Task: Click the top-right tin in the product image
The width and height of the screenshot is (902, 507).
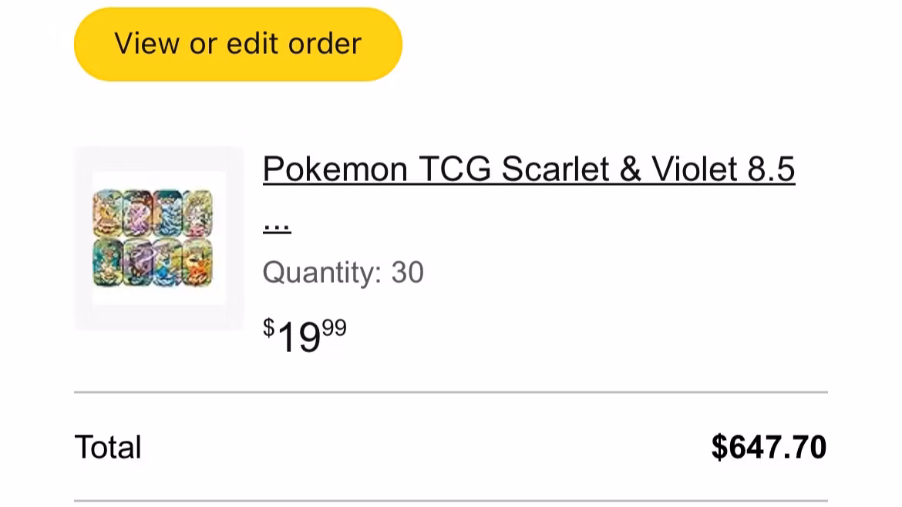Action: 200,210
